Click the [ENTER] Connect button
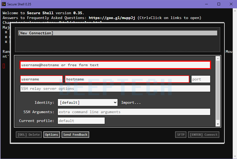 [x=204, y=135]
